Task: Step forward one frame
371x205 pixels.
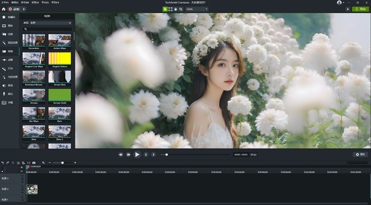Action: coord(128,155)
